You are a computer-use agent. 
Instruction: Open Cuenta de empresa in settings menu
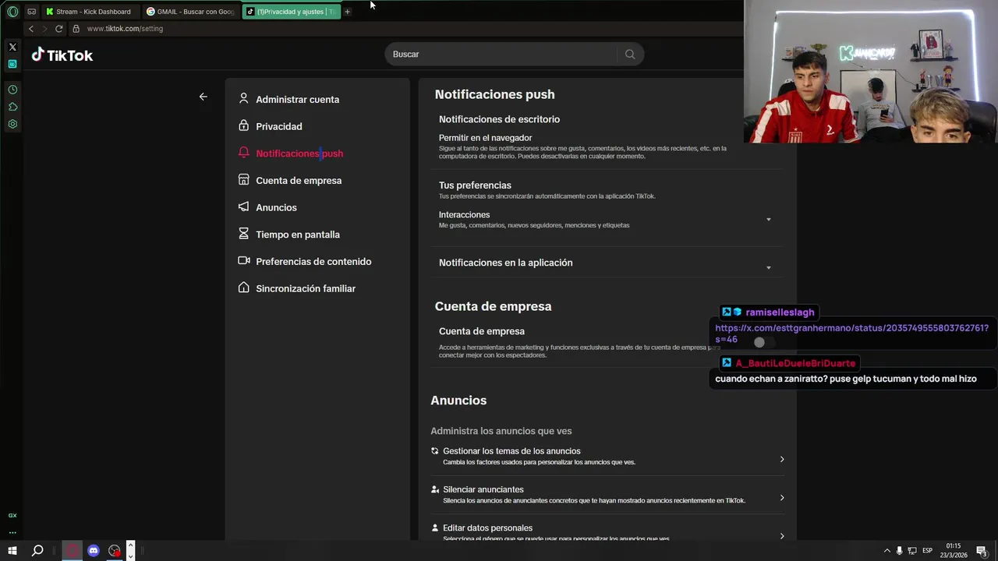(299, 181)
